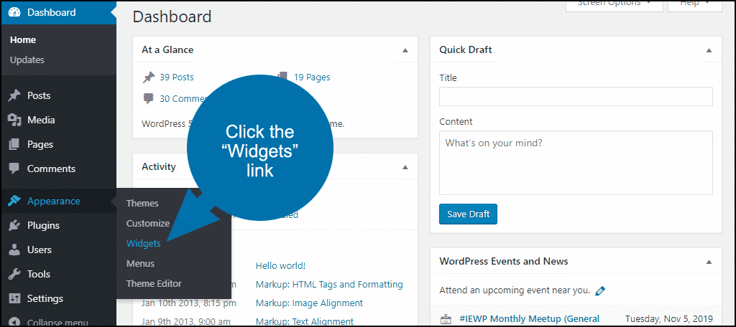The height and width of the screenshot is (327, 736).
Task: Open the 39 Posts link
Action: click(x=177, y=77)
